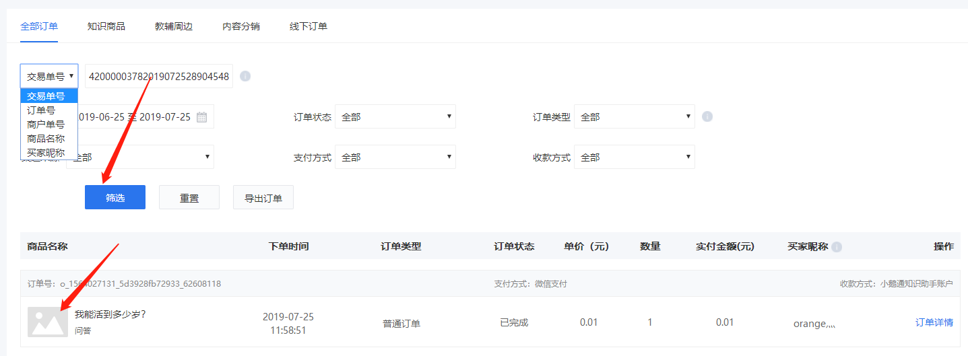Click 已完成 order status cell
968x356 pixels.
pos(514,322)
